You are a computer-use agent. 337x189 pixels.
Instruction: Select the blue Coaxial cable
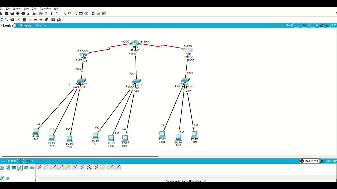(x=82, y=167)
